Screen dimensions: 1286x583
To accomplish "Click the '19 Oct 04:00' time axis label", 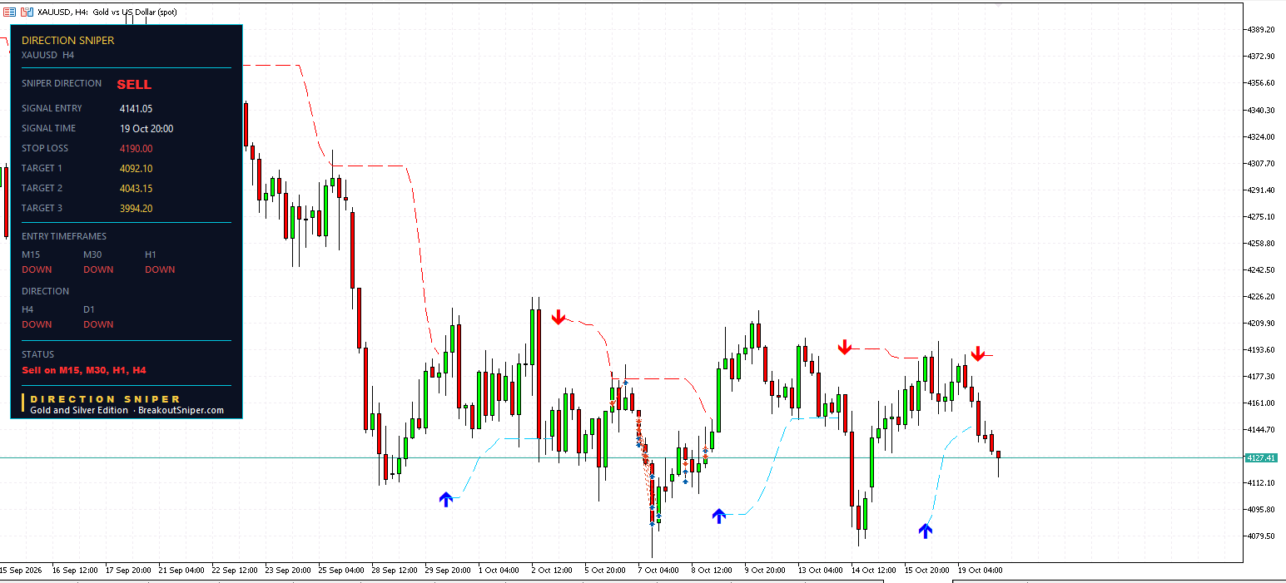I will click(981, 571).
